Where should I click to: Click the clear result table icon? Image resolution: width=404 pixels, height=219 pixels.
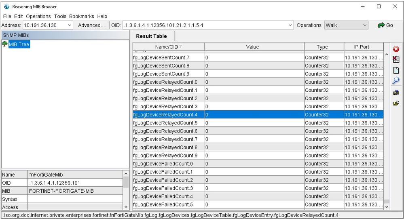[x=396, y=59]
